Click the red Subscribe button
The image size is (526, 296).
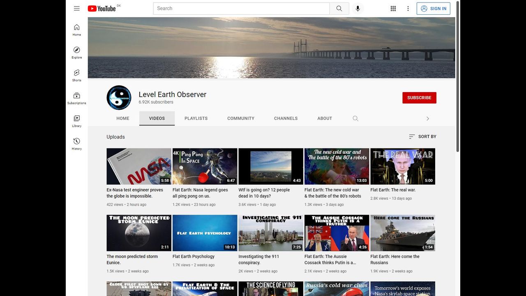419,98
